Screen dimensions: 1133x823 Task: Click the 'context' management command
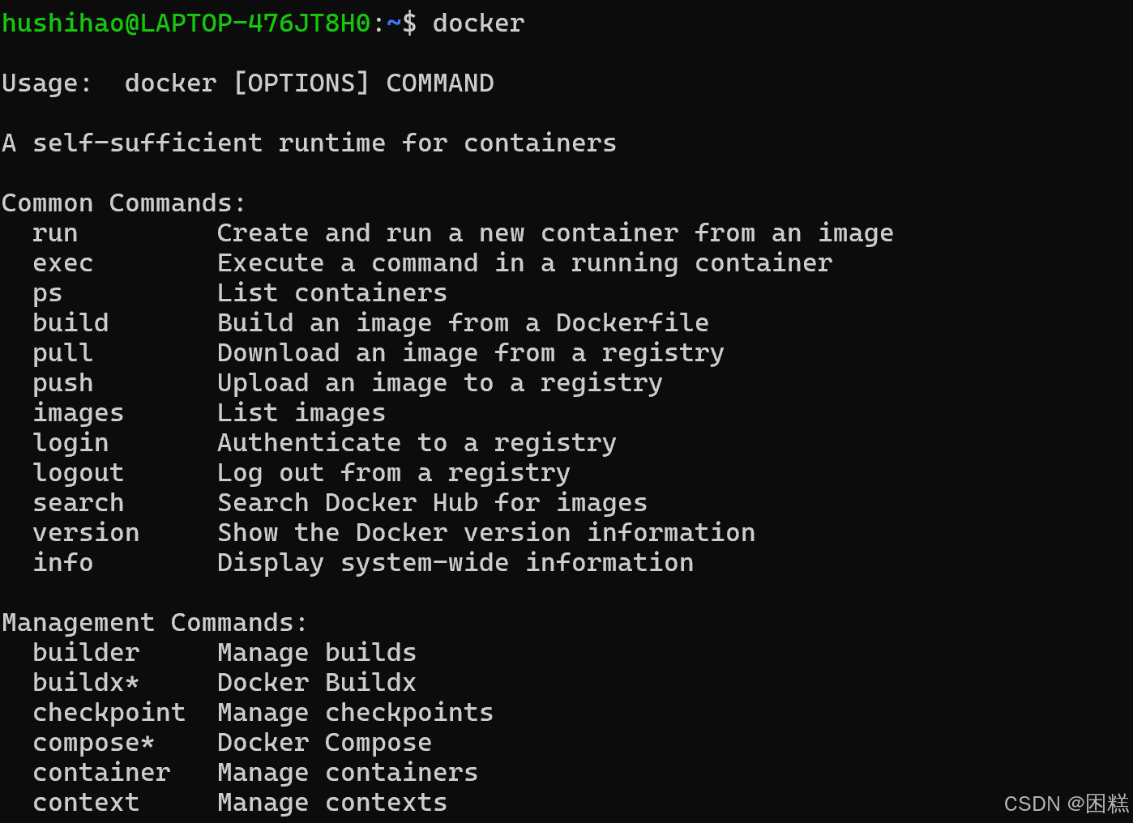[86, 803]
